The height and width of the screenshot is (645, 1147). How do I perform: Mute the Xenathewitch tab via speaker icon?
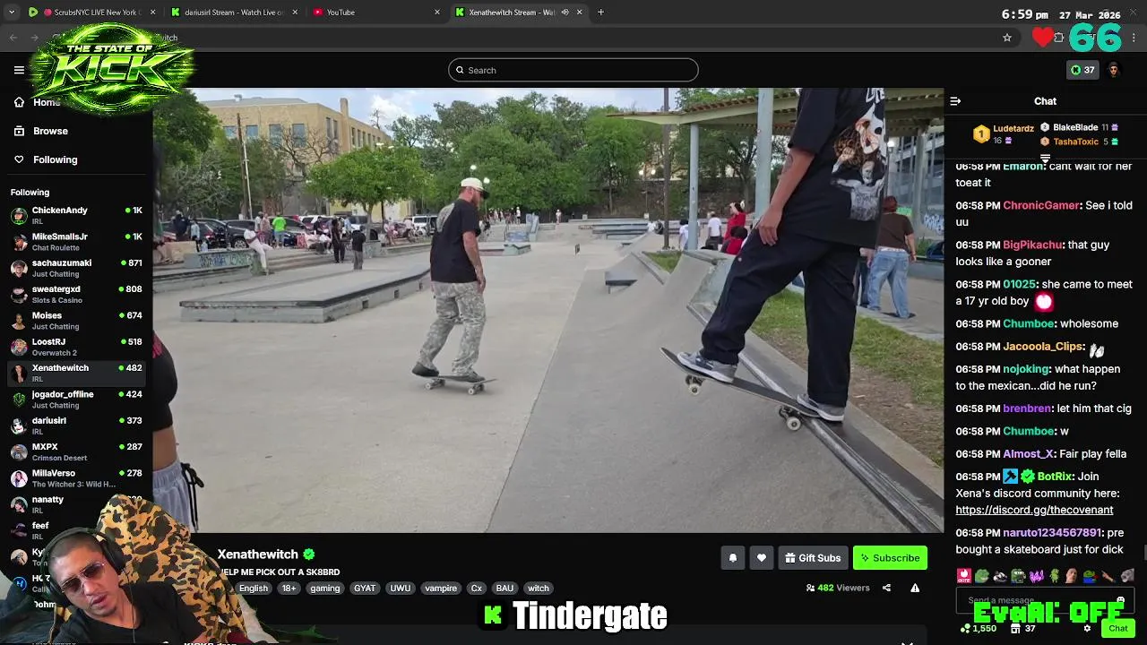(565, 13)
